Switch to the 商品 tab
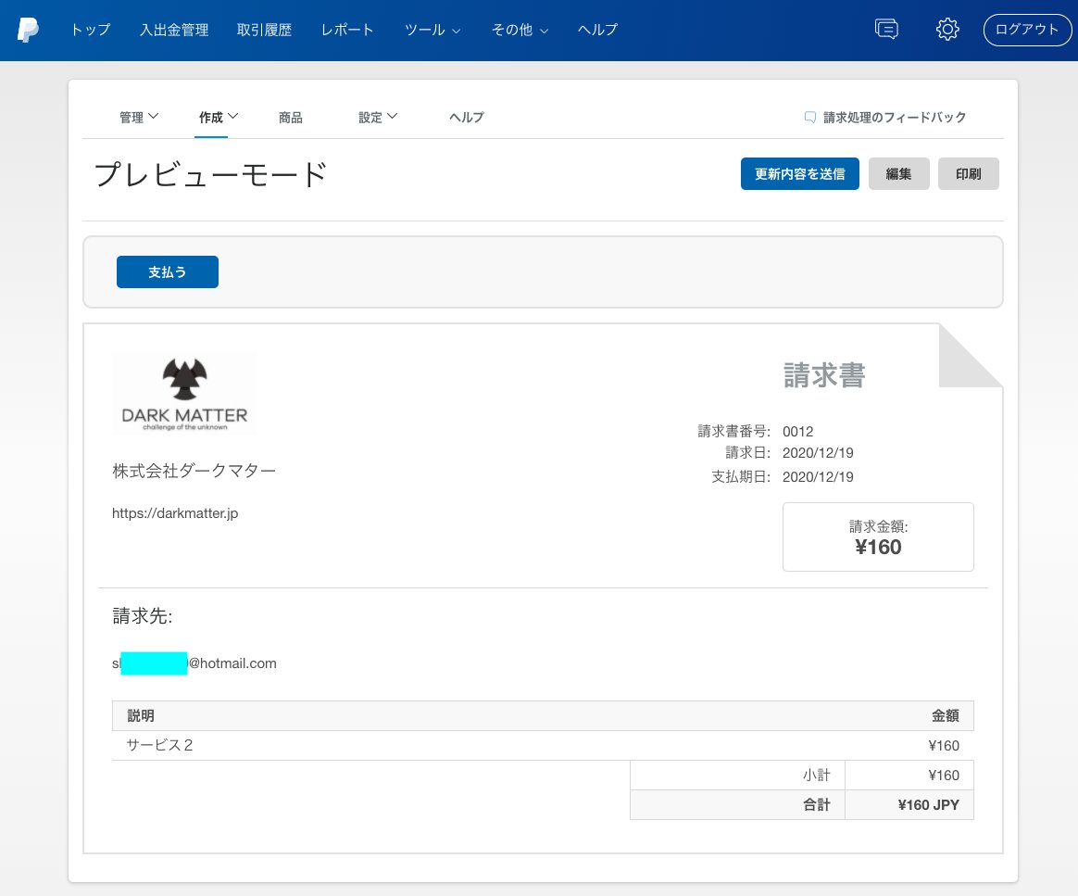 pos(291,118)
